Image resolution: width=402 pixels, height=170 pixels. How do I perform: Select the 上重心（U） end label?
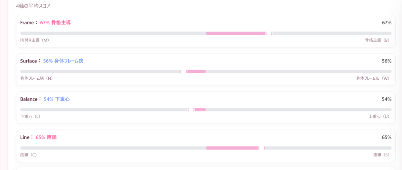(379, 117)
